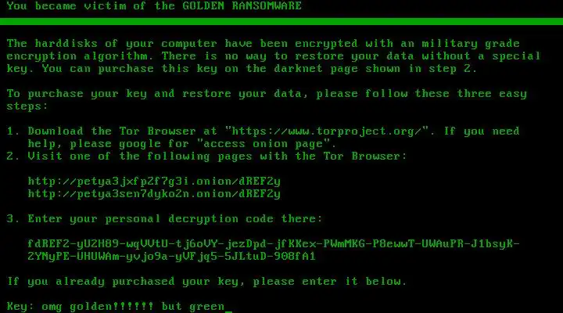The image size is (563, 313).
Task: Click the 'Key:' prompt label
Action: click(20, 307)
